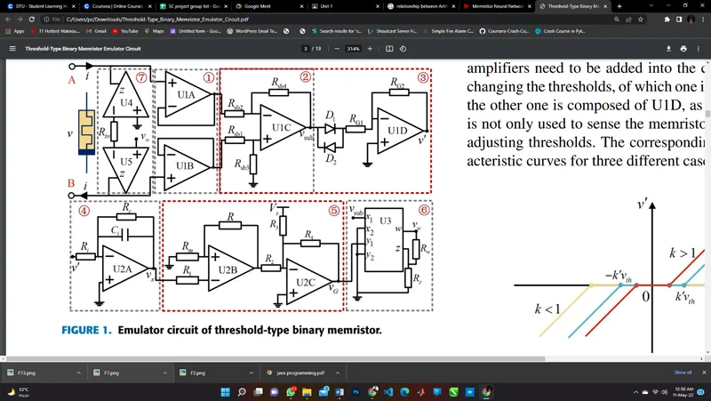Bookmark this page with star icon
The image size is (711, 401).
pyautogui.click(x=640, y=20)
